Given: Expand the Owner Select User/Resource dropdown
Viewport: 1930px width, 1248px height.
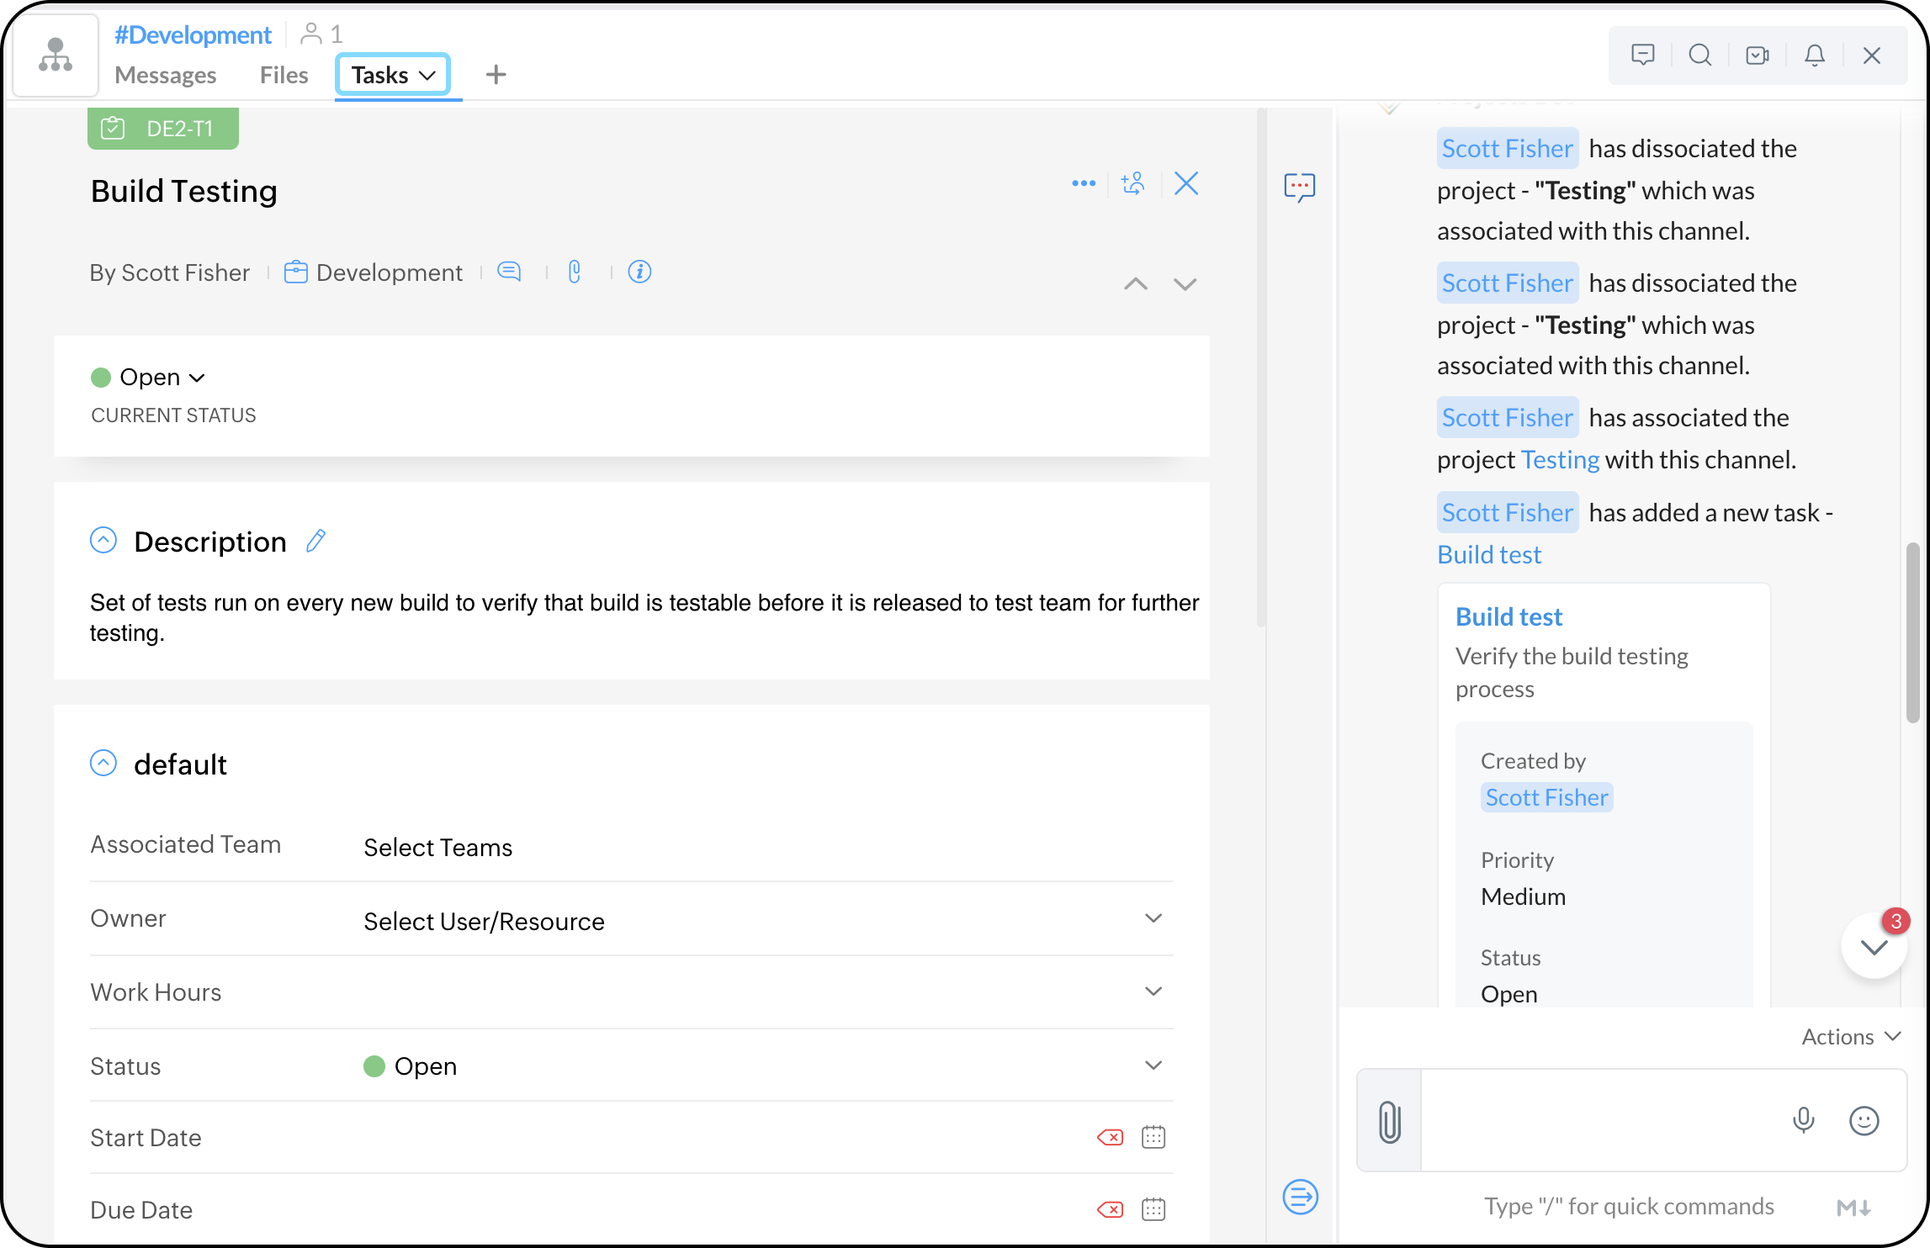Looking at the screenshot, I should tap(1153, 918).
